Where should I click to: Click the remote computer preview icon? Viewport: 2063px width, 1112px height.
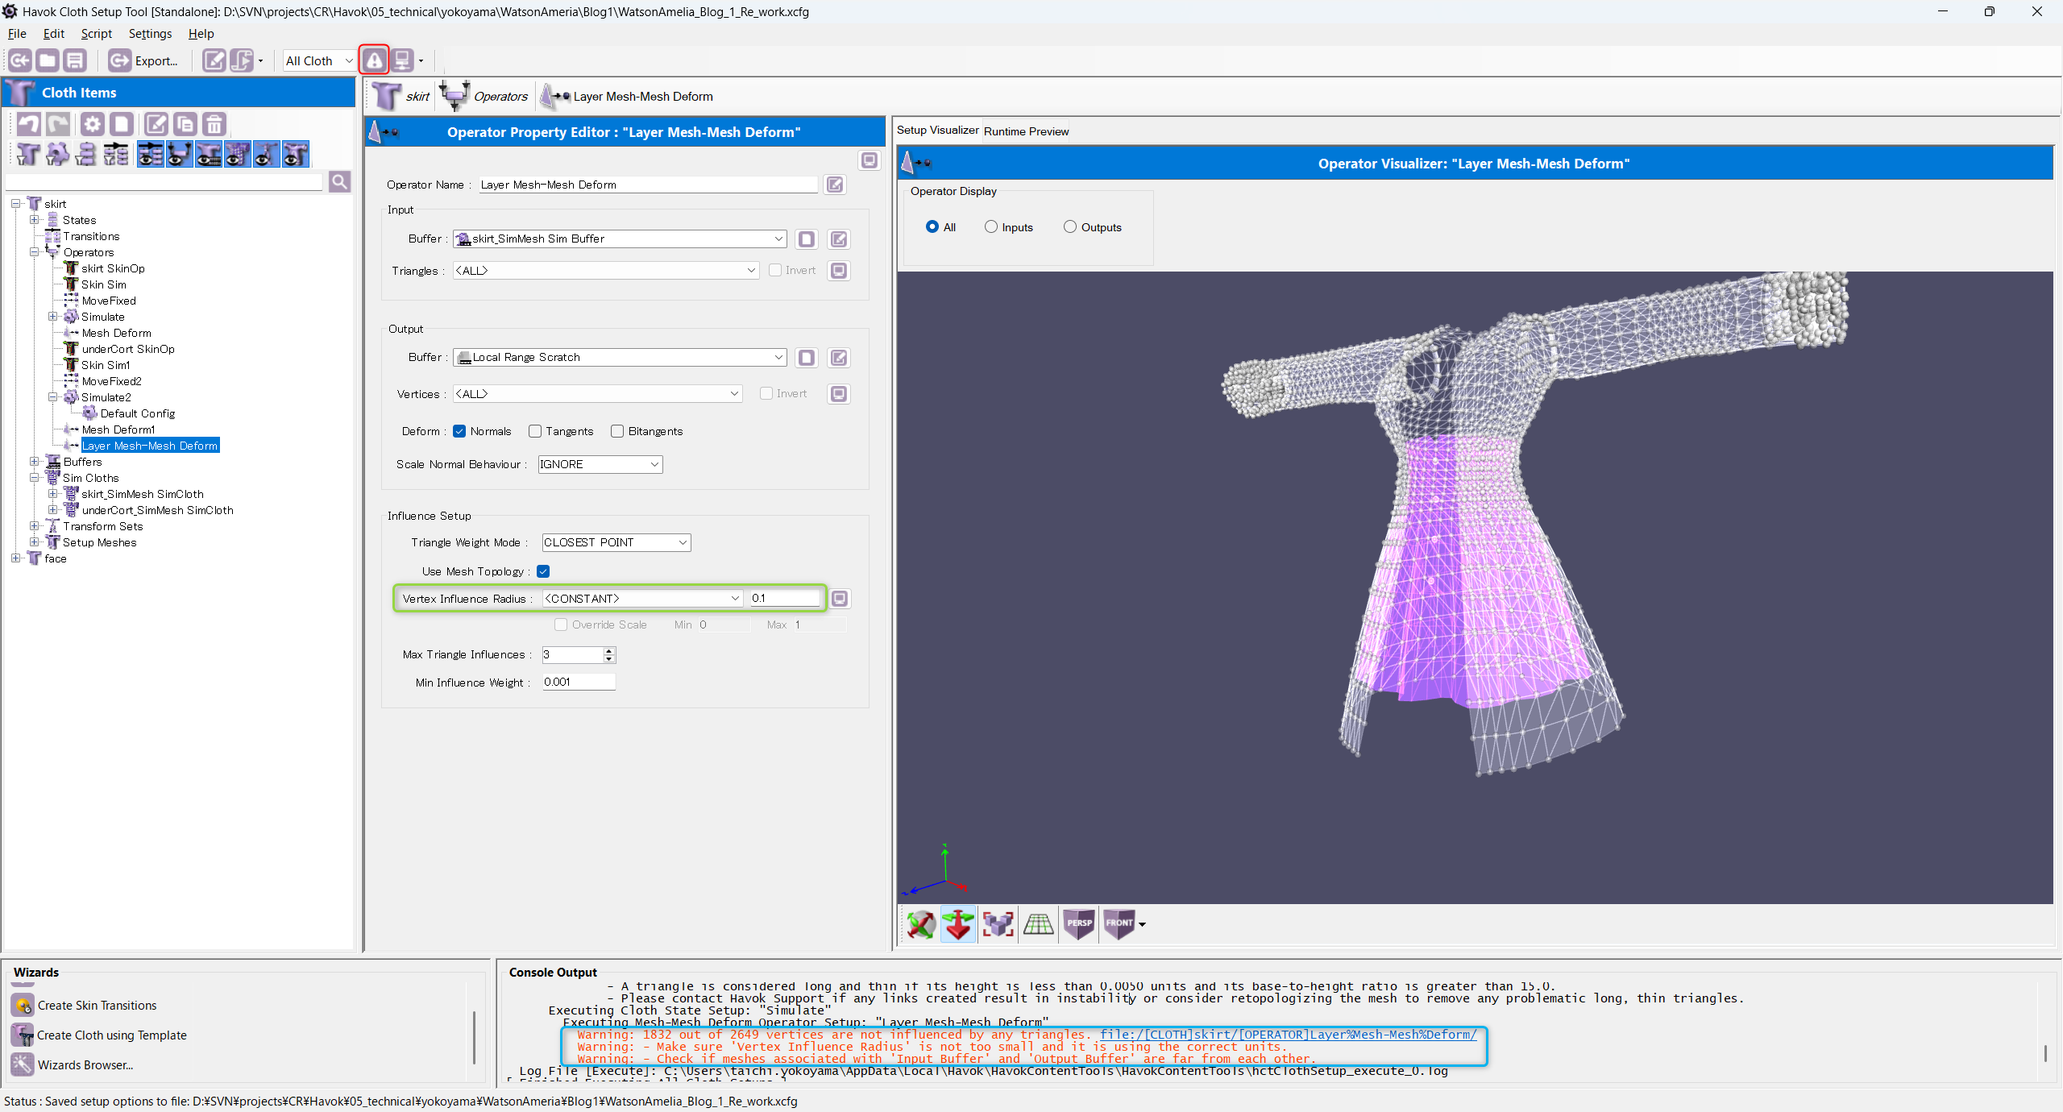[402, 60]
